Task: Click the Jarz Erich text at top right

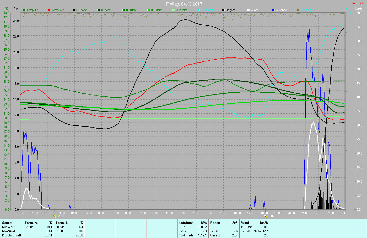Action: [x=358, y=3]
